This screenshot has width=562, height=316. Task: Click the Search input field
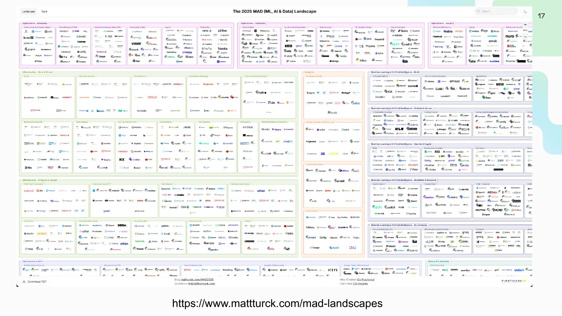tap(496, 11)
